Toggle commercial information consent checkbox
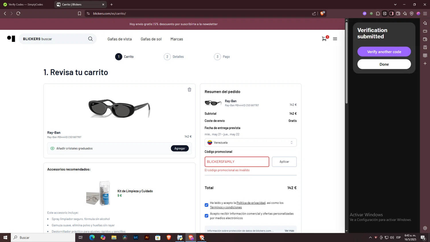The height and width of the screenshot is (242, 430). pos(206,216)
